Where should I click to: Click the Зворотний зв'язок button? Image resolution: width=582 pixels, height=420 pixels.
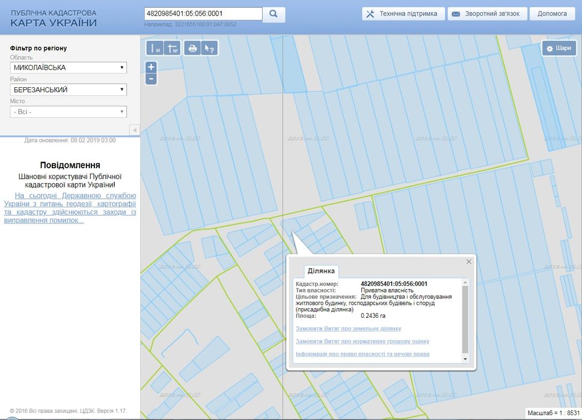(487, 13)
